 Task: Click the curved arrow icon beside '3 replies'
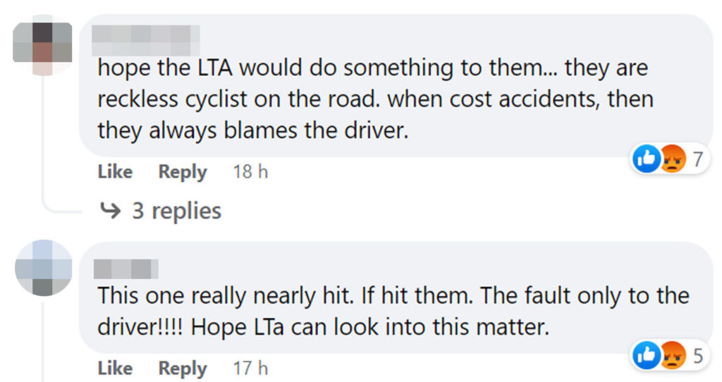coord(112,211)
